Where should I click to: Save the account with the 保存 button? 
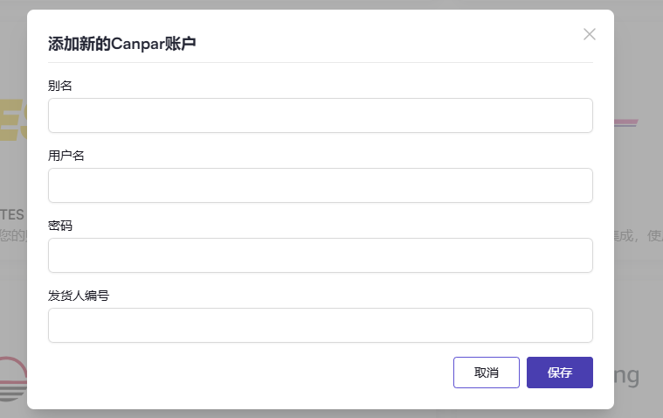[560, 373]
